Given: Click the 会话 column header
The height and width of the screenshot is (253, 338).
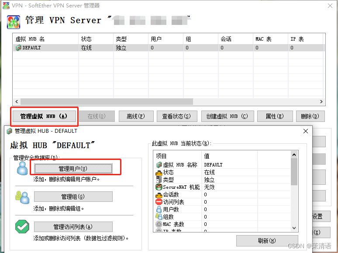Looking at the screenshot, I should pos(236,39).
